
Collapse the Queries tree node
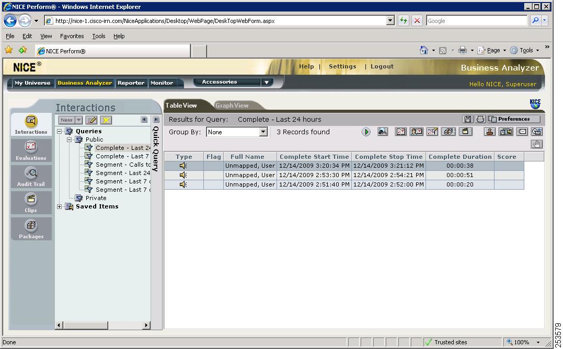pyautogui.click(x=60, y=131)
